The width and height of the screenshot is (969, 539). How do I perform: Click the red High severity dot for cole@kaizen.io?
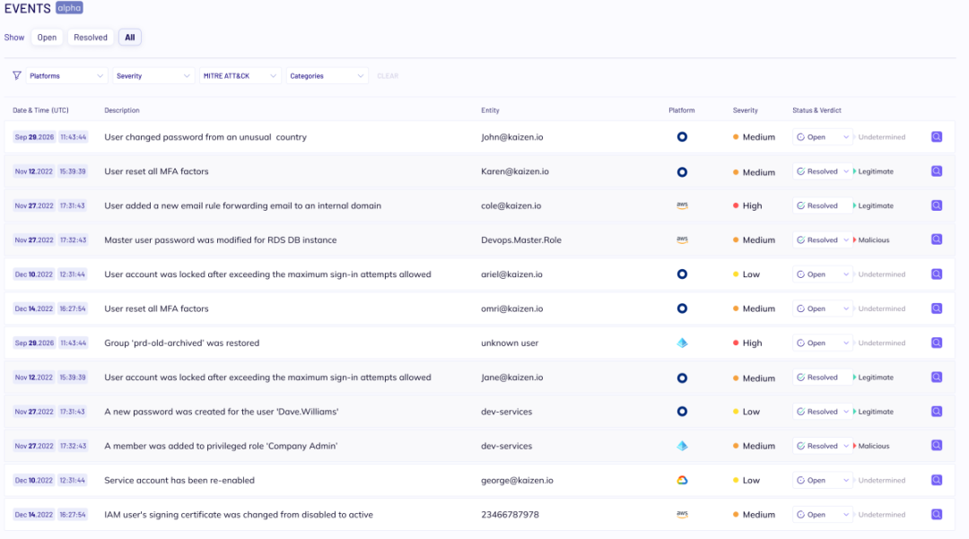(736, 205)
